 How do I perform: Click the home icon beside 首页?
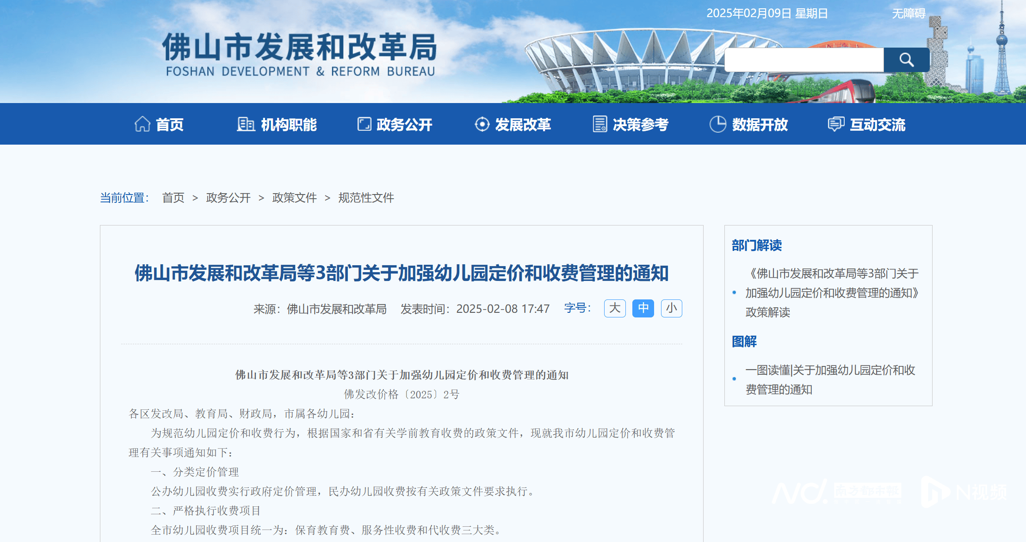142,124
